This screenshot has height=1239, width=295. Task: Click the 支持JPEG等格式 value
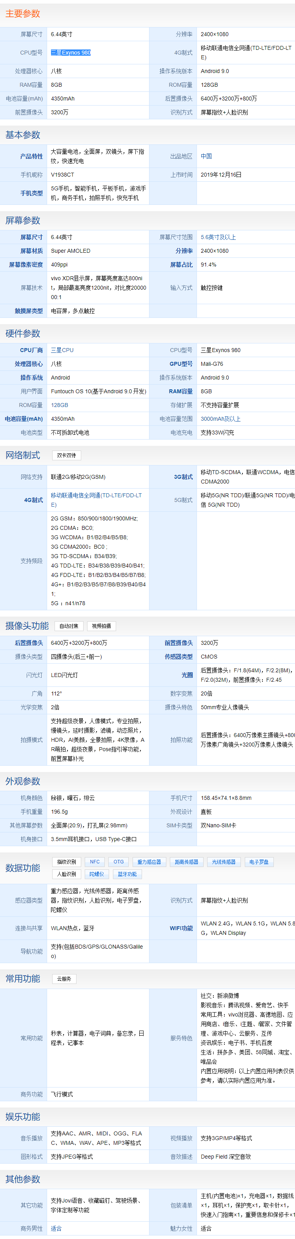[x=72, y=1156]
